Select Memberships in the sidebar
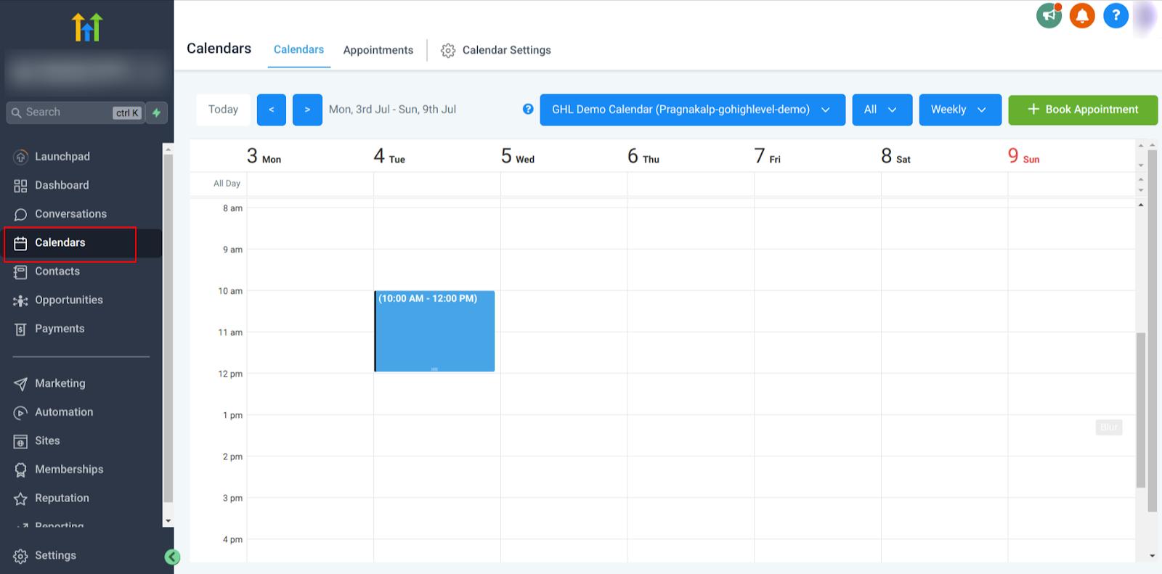Viewport: 1162px width, 574px height. [x=69, y=470]
